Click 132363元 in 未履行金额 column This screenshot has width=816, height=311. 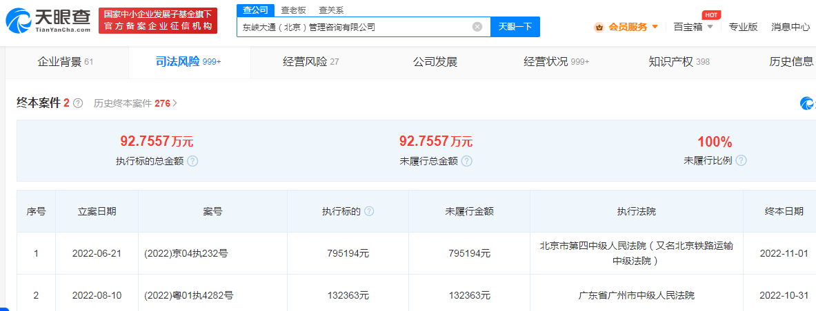pos(470,295)
